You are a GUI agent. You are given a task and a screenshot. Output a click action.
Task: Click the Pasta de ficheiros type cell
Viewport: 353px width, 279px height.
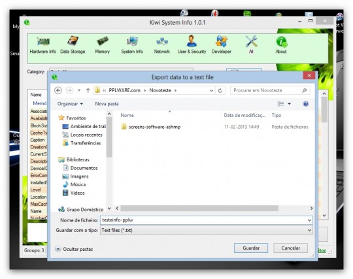pyautogui.click(x=290, y=127)
